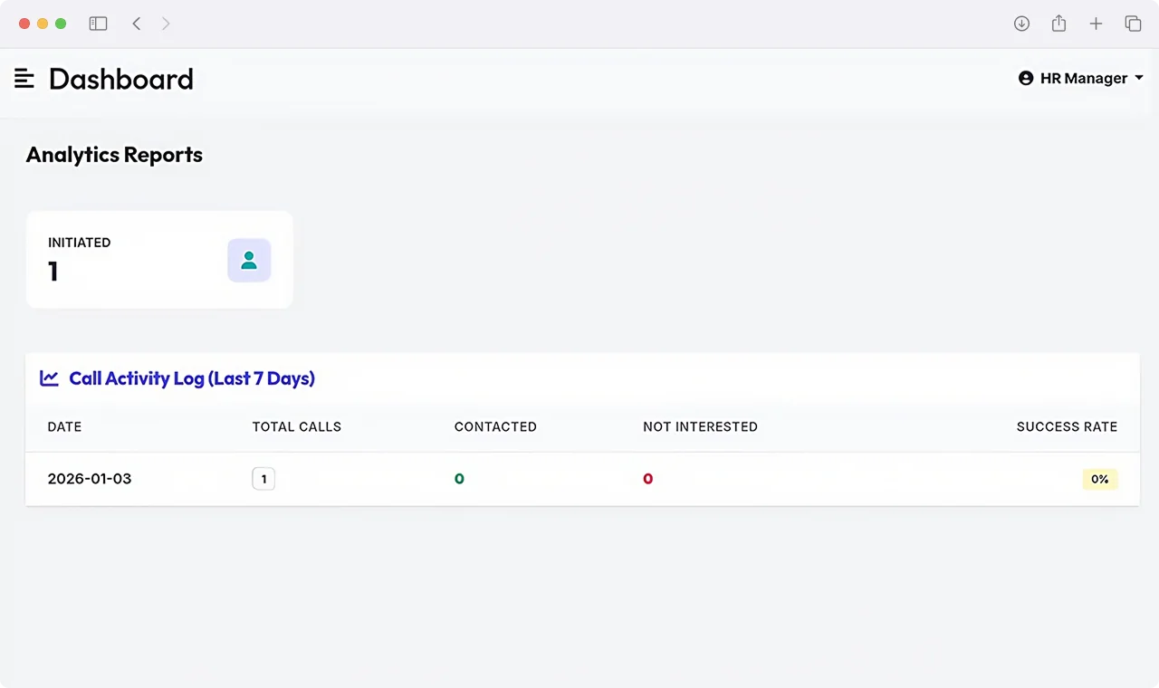The image size is (1159, 688).
Task: Open the hamburger menu beside Dashboard
Action: (24, 79)
